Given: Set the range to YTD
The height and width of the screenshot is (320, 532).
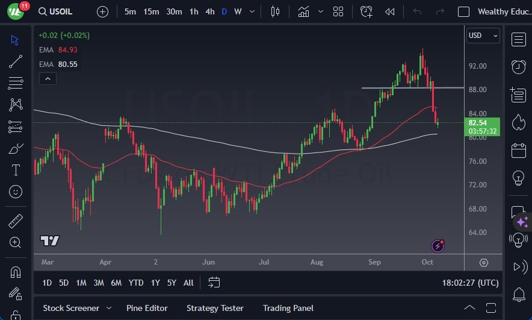Looking at the screenshot, I should tap(136, 283).
